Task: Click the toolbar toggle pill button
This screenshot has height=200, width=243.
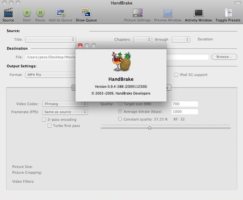Action: 238,3
